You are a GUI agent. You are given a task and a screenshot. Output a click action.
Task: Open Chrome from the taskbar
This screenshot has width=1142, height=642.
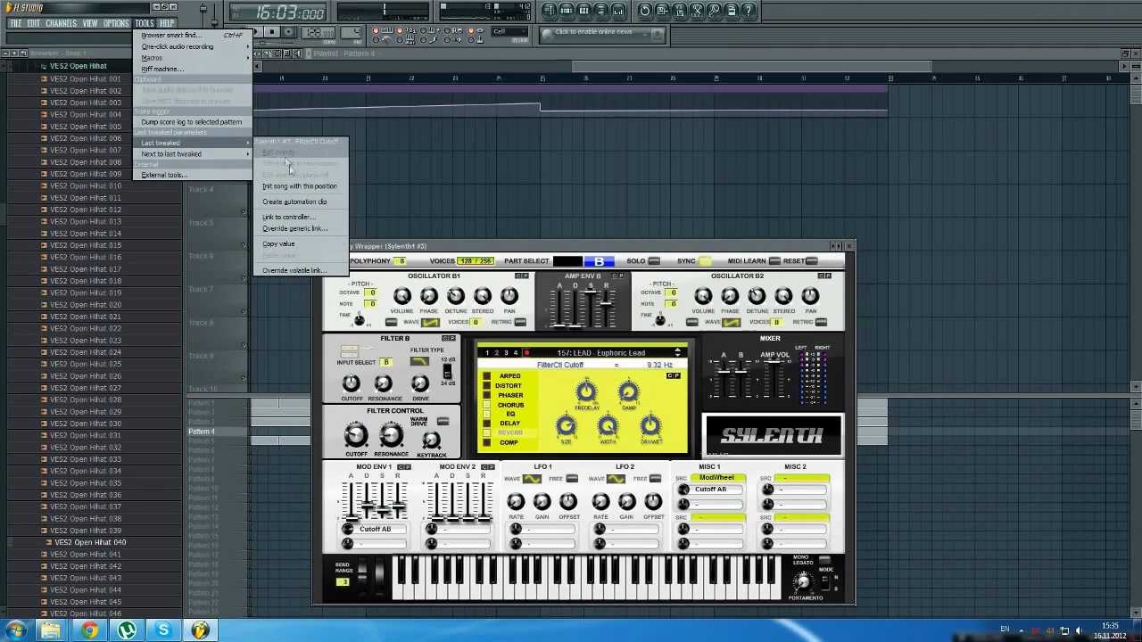click(x=89, y=630)
